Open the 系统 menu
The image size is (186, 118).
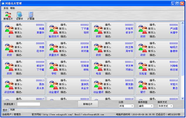pos(6,8)
